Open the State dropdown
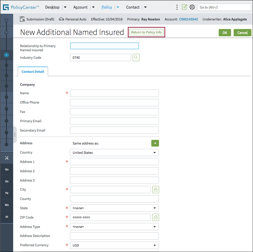Screen dimensions: 253x252 tap(114, 208)
